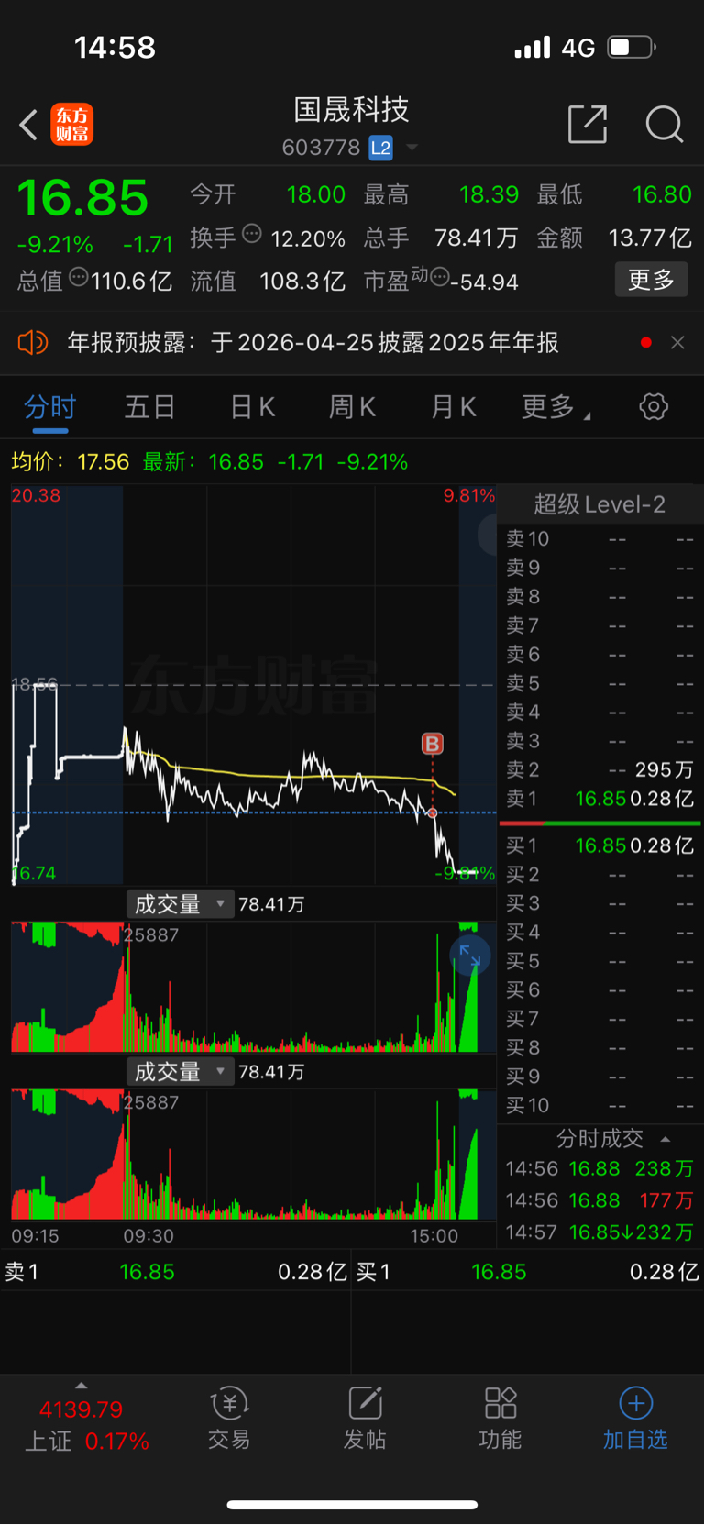Viewport: 704px width, 1525px height.
Task: Open chart settings gear icon
Action: click(x=654, y=406)
